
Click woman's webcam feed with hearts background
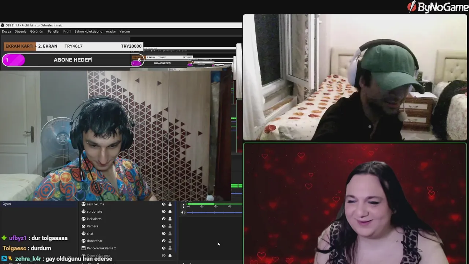(x=355, y=204)
